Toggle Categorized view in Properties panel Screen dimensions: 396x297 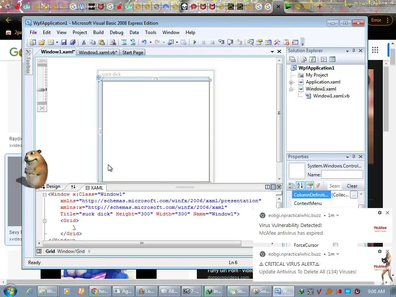click(292, 186)
